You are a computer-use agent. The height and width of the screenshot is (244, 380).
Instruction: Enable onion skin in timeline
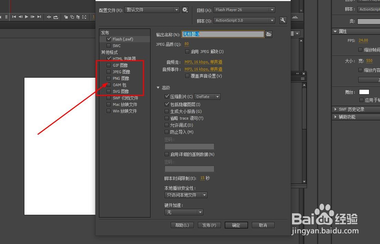pos(66,17)
